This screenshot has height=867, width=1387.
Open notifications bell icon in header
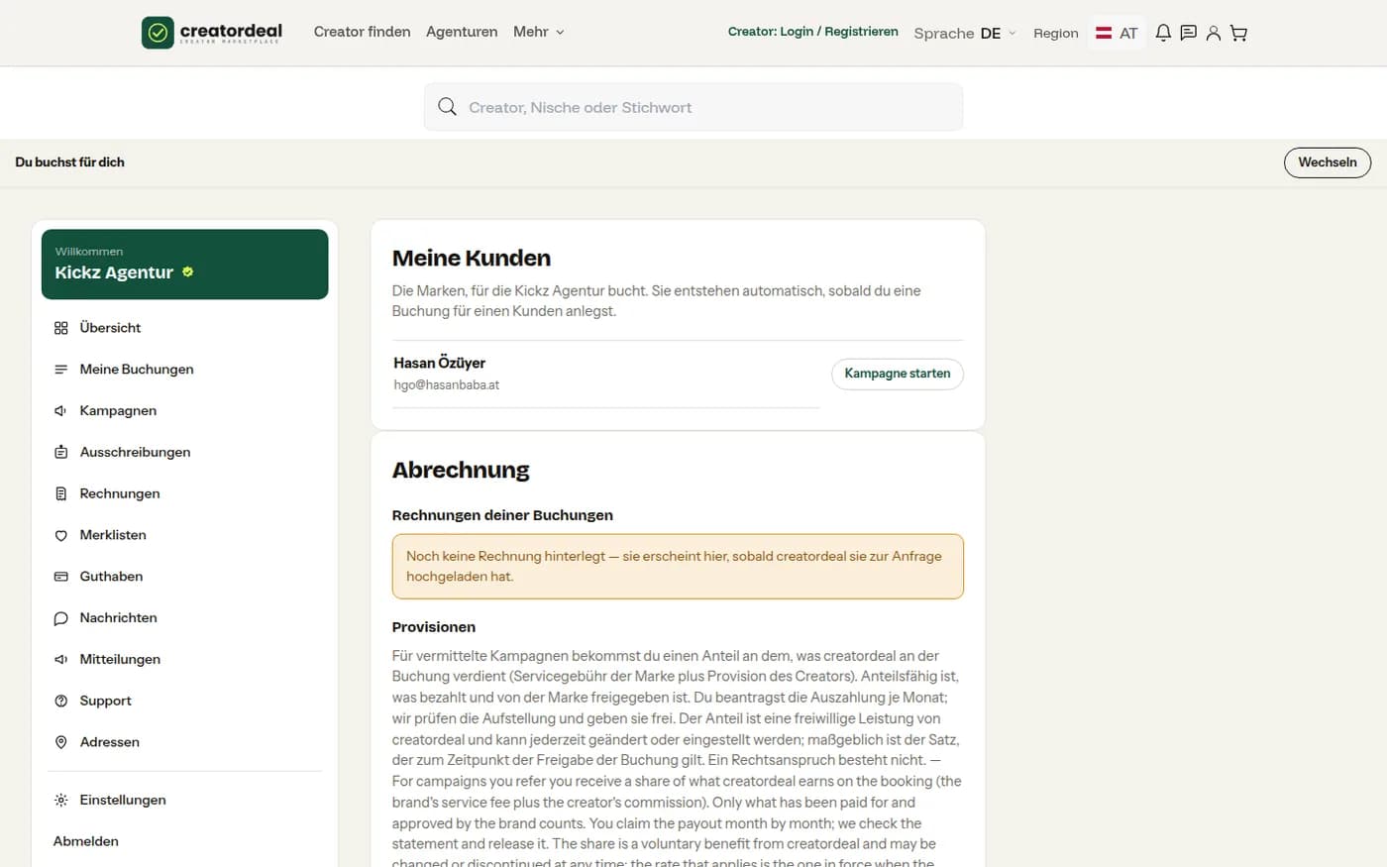1163,33
